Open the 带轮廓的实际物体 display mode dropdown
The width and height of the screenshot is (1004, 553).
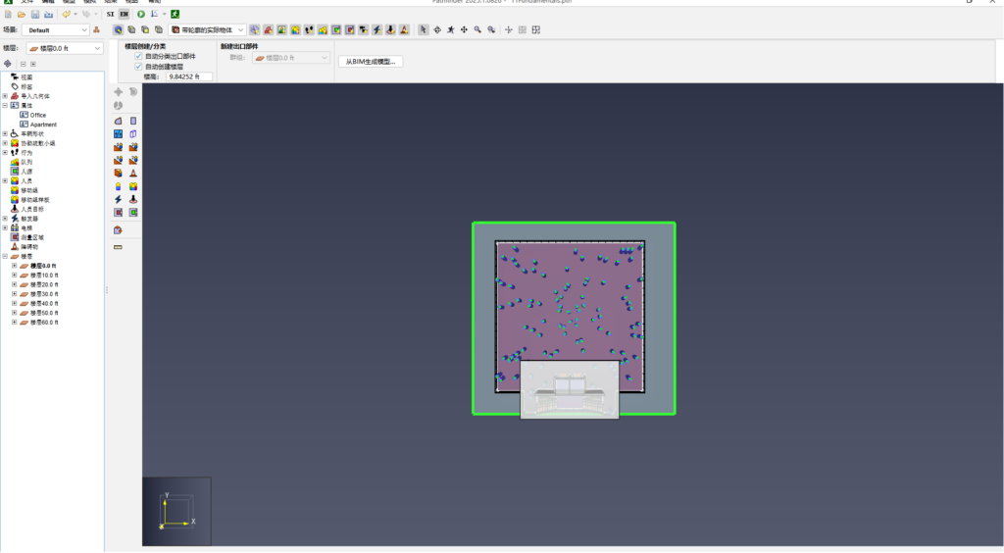[x=207, y=30]
